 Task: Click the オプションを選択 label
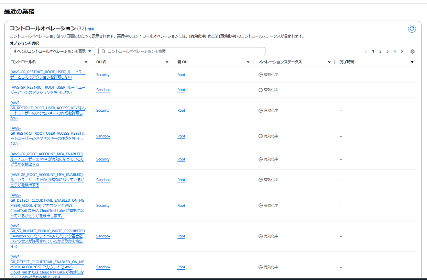pyautogui.click(x=24, y=43)
